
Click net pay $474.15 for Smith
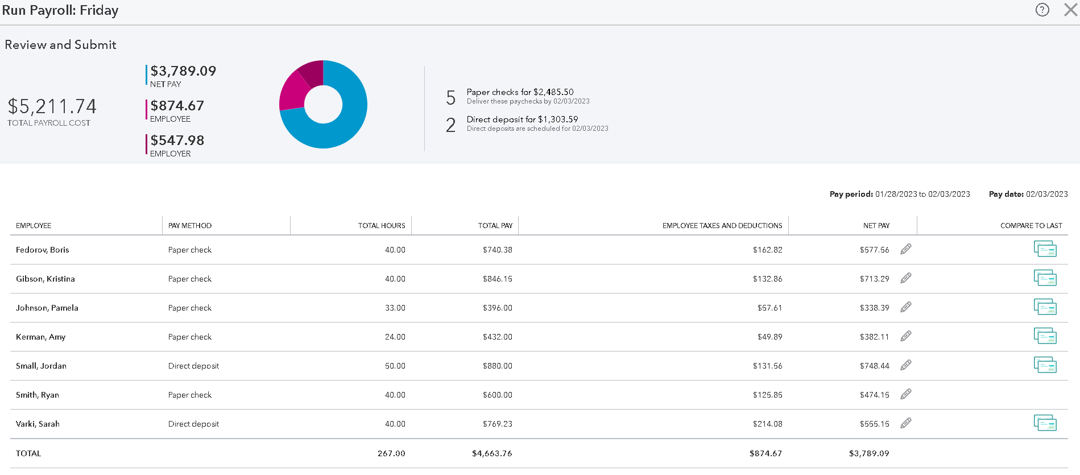[875, 395]
